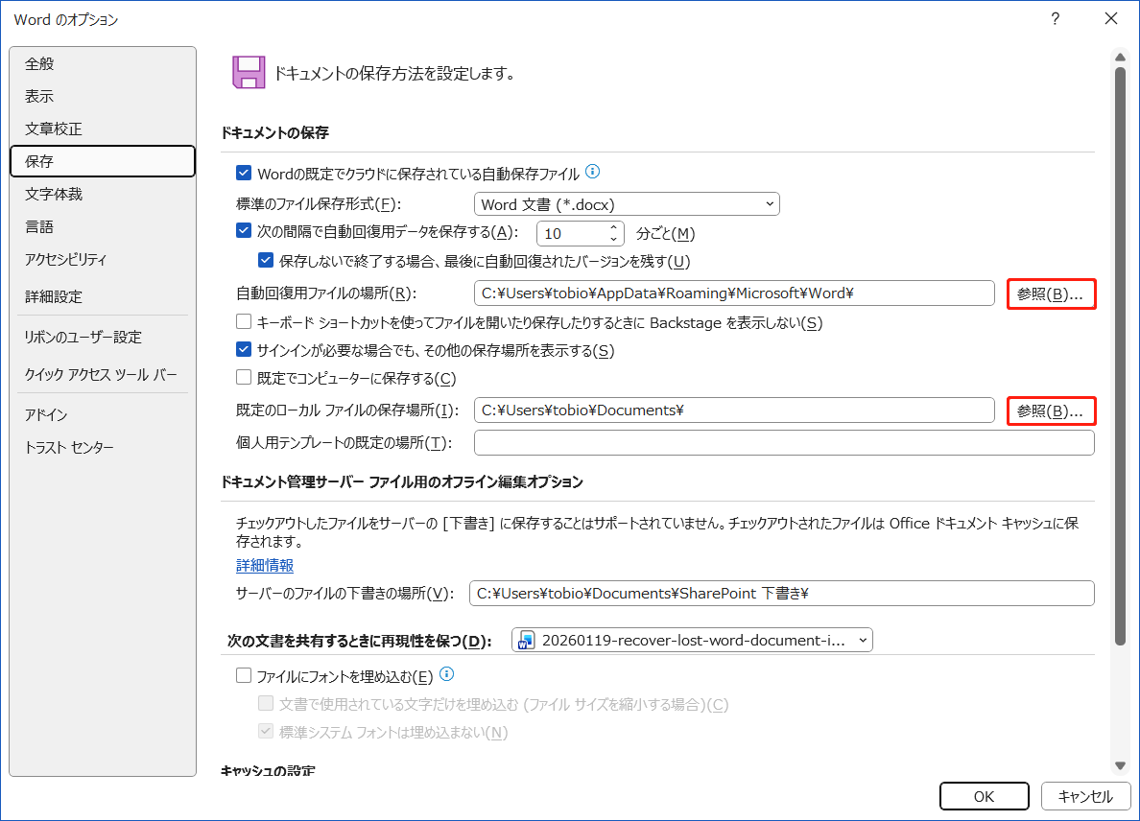Screen dimensions: 1140x821
Task: Disable the 保存しないで終了する場合 checkbox
Action: (x=266, y=261)
